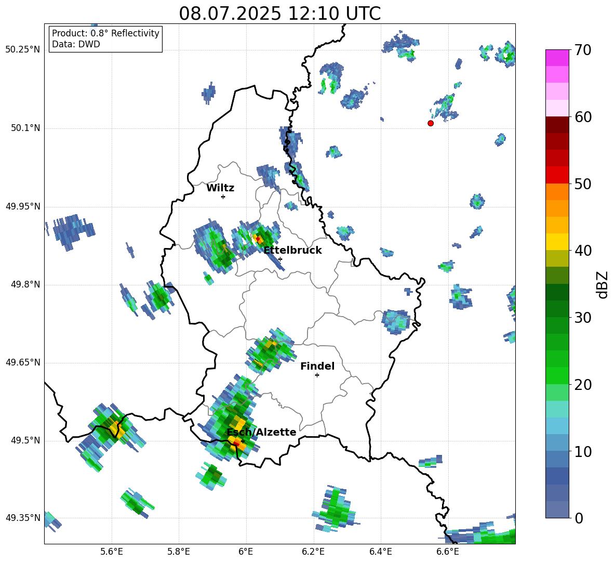Click the dBZ colorbar axis label

[603, 284]
